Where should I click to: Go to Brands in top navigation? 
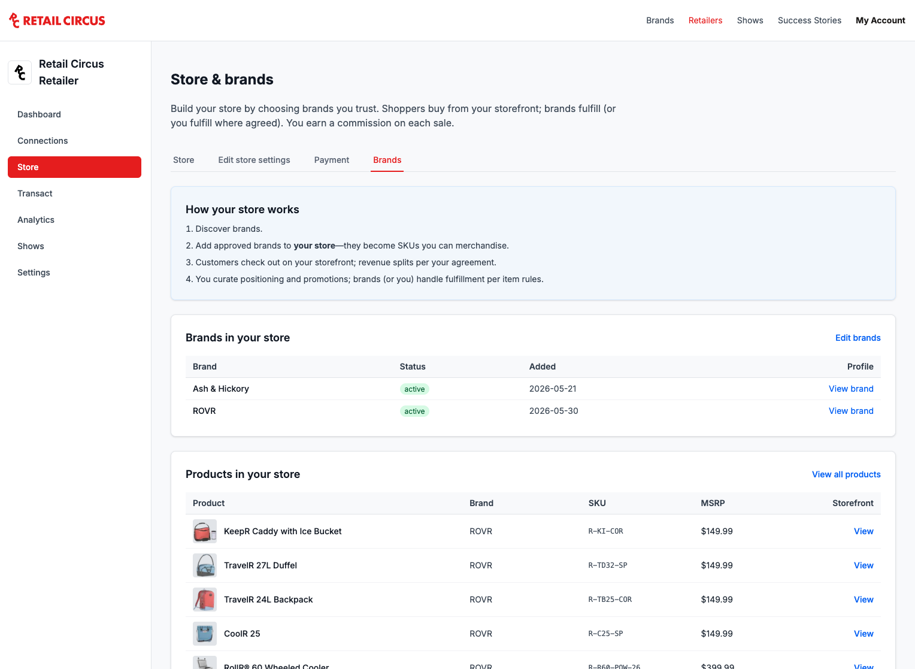click(660, 20)
